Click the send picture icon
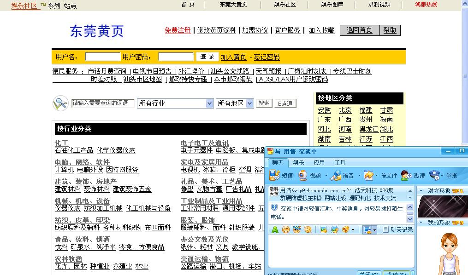Image resolution: width=468 pixels, height=275 pixels. pyautogui.click(x=323, y=229)
